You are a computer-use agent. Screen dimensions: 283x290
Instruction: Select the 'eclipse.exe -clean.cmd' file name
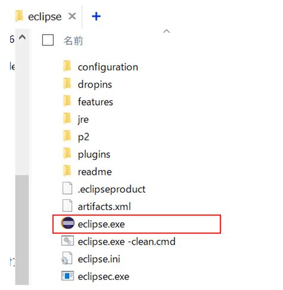pyautogui.click(x=127, y=242)
